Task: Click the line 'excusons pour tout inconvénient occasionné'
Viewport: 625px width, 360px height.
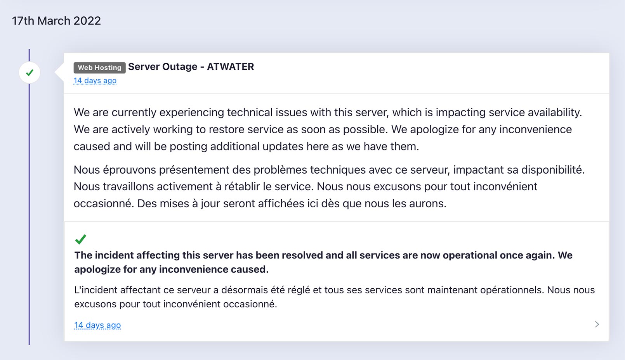Action: click(x=176, y=304)
